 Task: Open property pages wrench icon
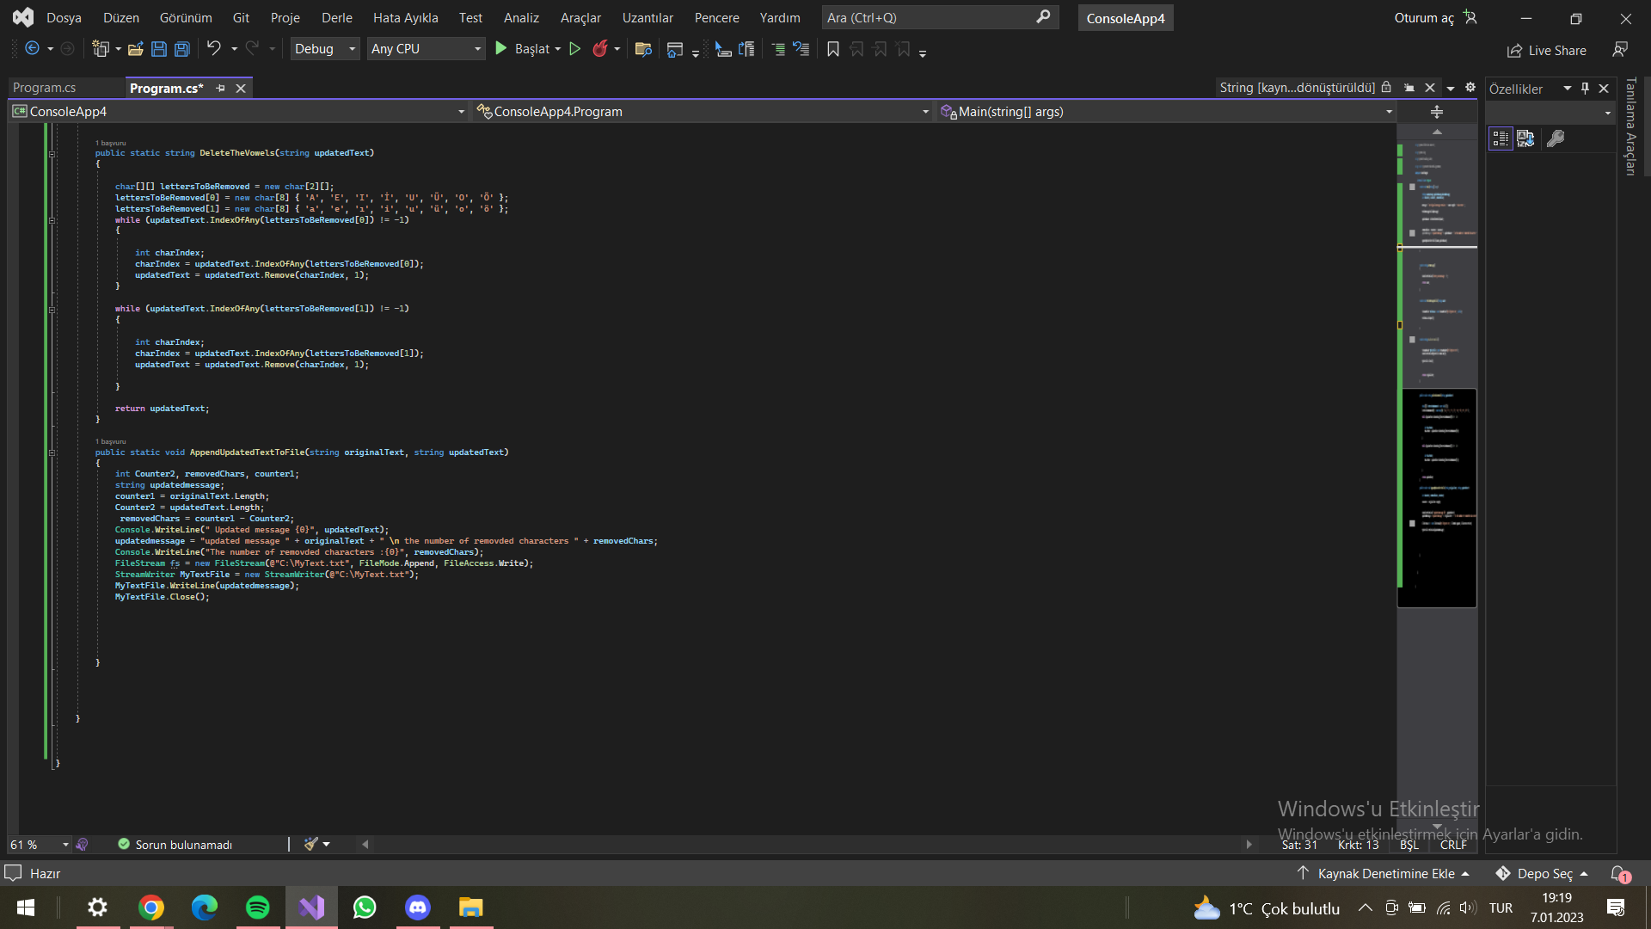point(1555,138)
